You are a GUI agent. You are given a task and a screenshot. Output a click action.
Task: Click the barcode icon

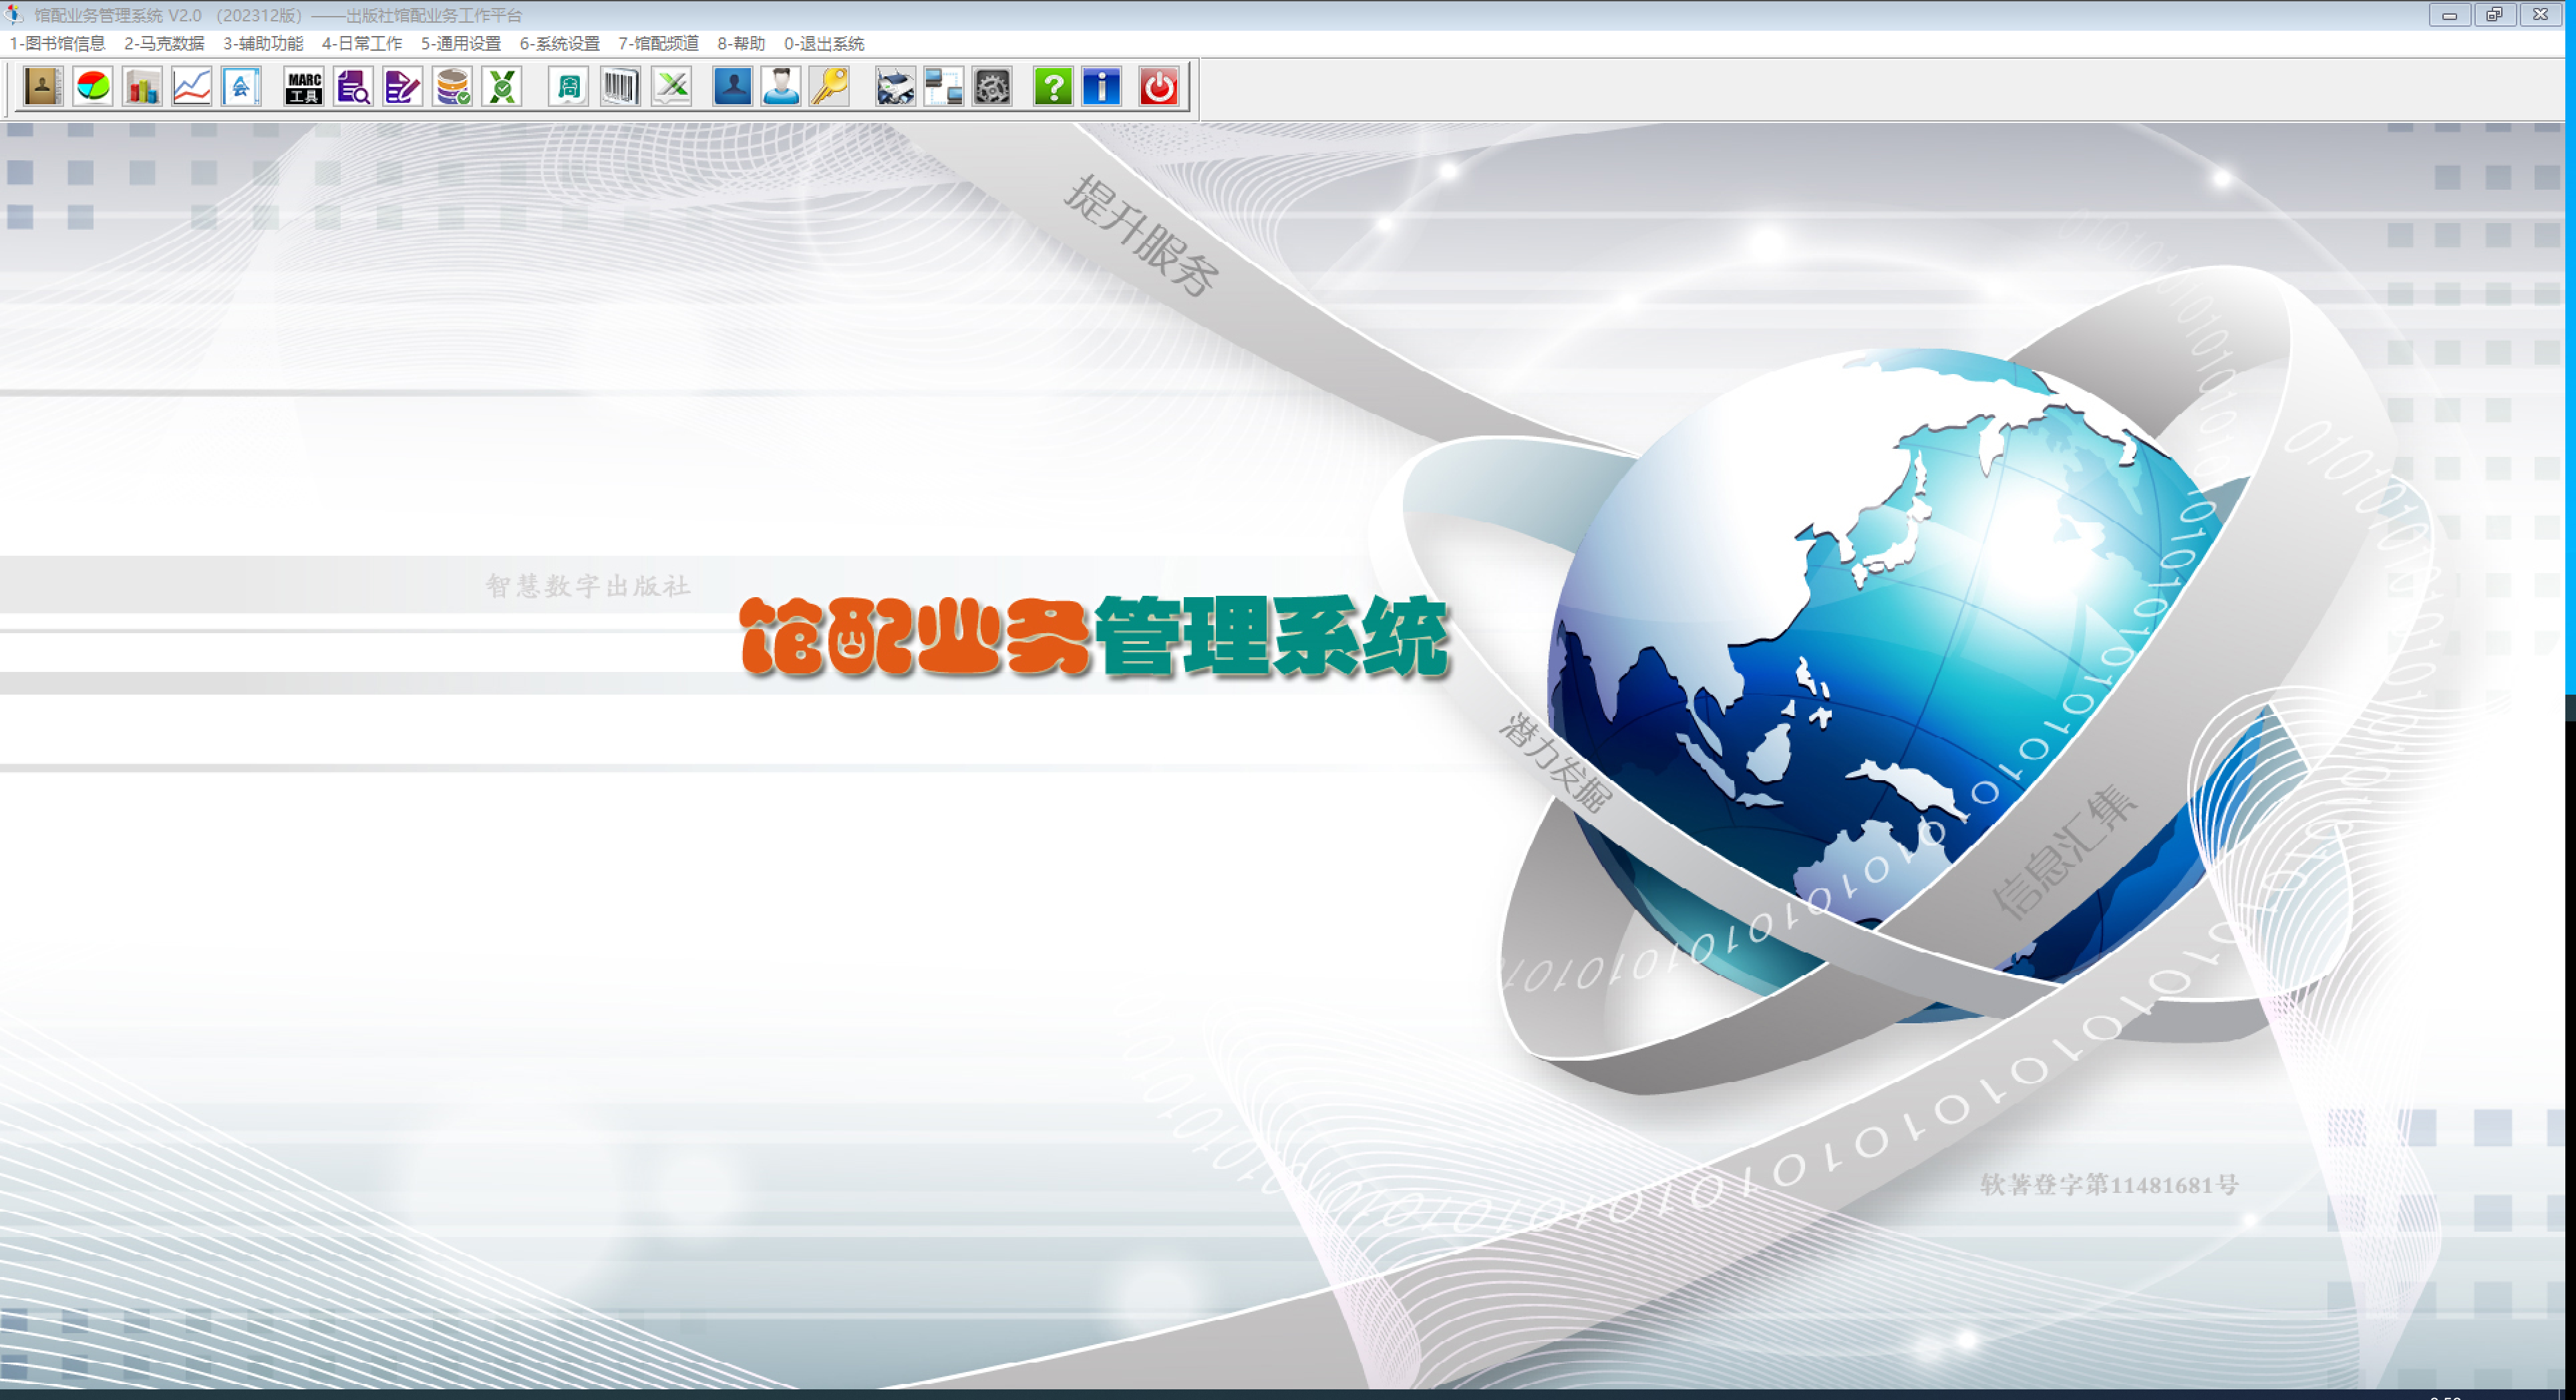click(621, 87)
